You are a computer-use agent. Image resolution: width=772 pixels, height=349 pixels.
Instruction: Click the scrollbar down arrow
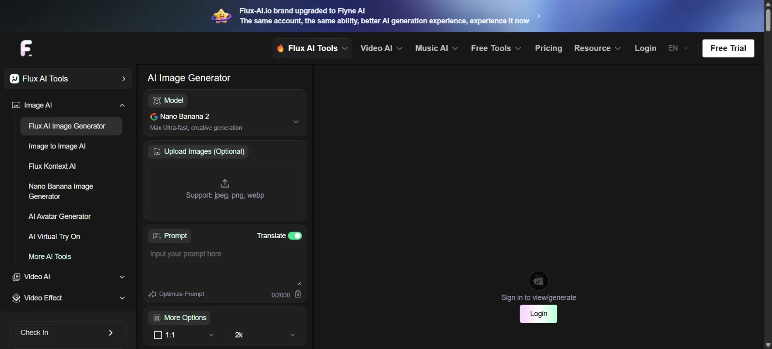point(768,345)
